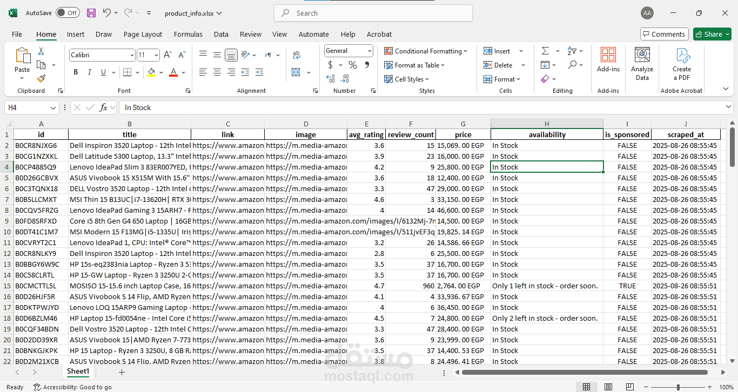
Task: Collapse the ribbon with chevron
Action: [x=726, y=89]
